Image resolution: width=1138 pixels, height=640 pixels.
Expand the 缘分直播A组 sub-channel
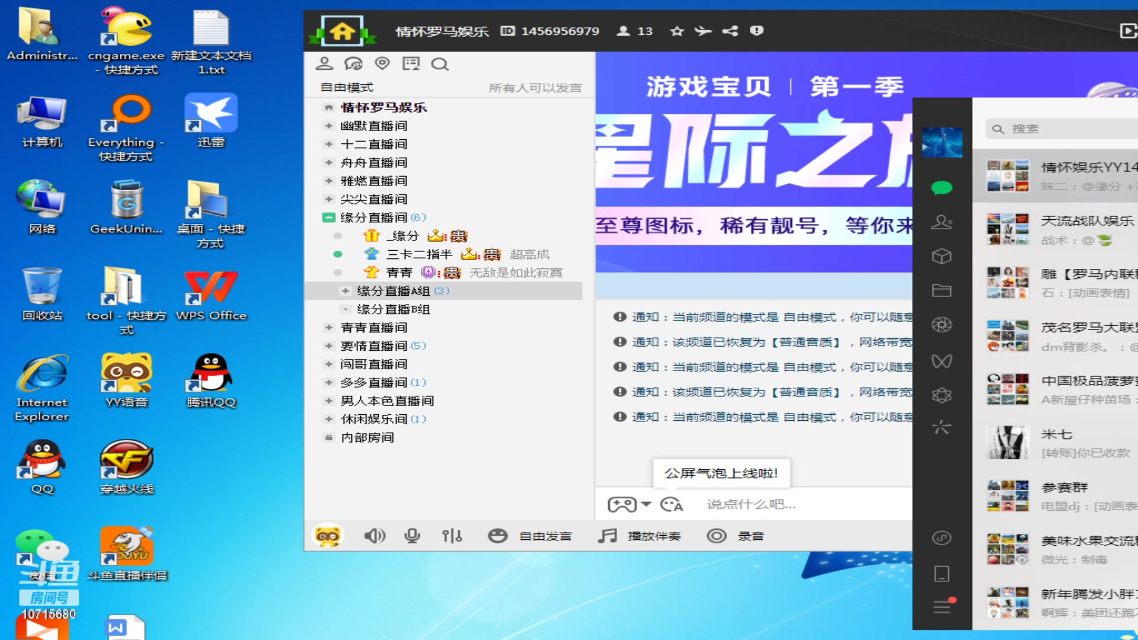[x=346, y=290]
